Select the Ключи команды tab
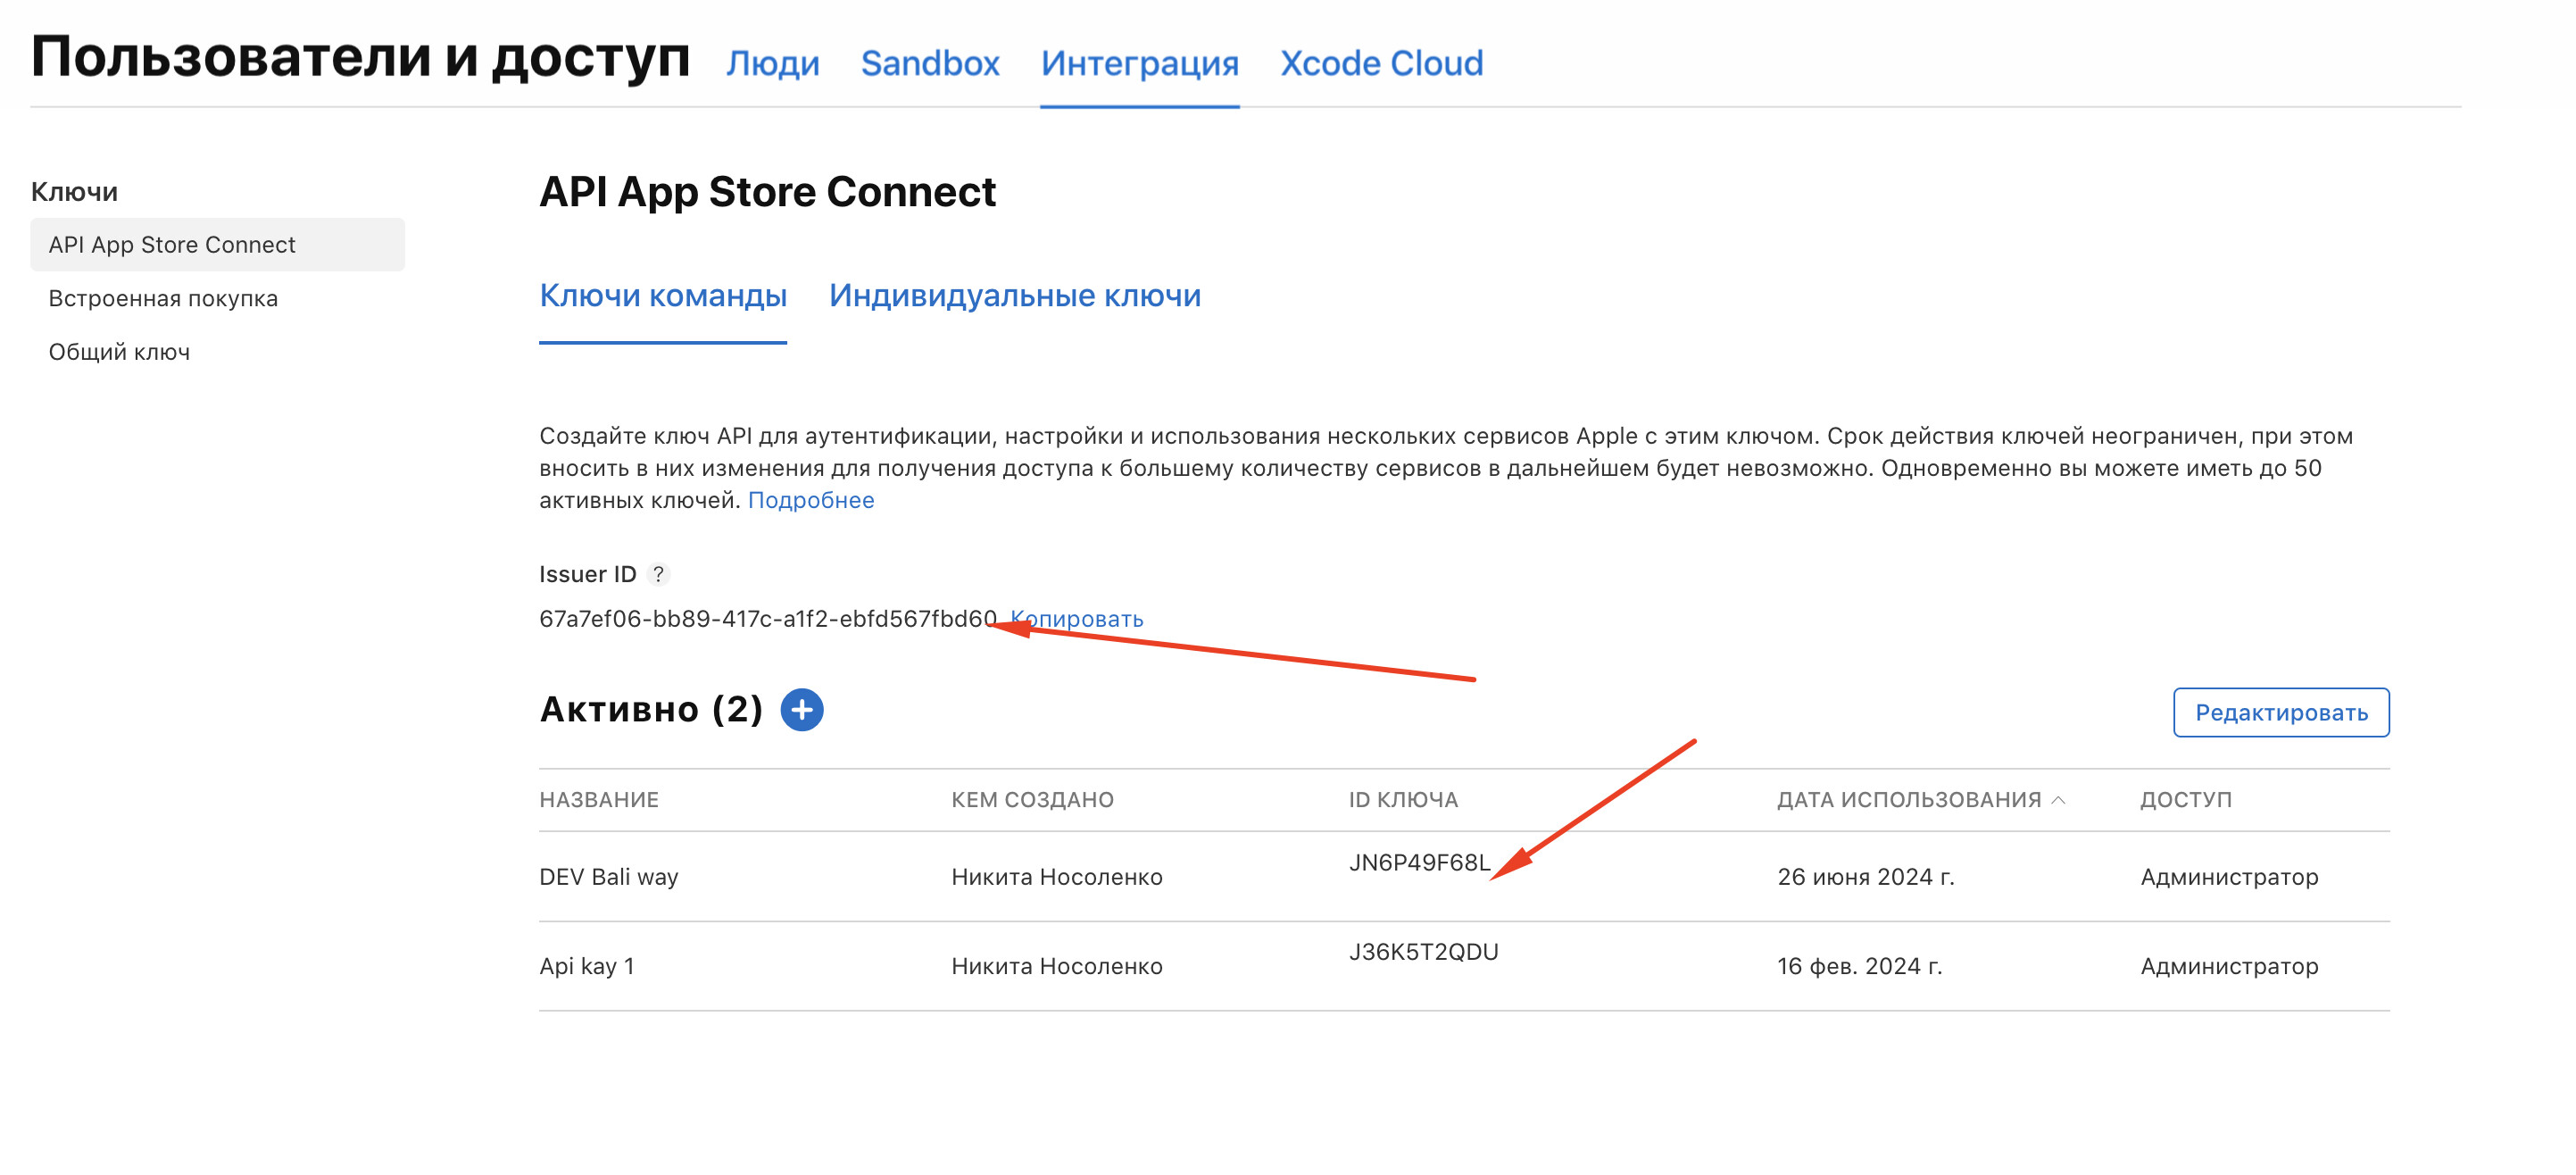 tap(663, 296)
